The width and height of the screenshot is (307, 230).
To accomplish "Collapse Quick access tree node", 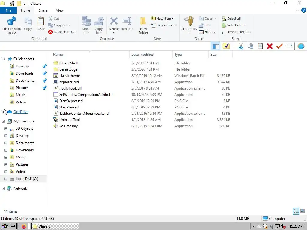I will coord(4,59).
